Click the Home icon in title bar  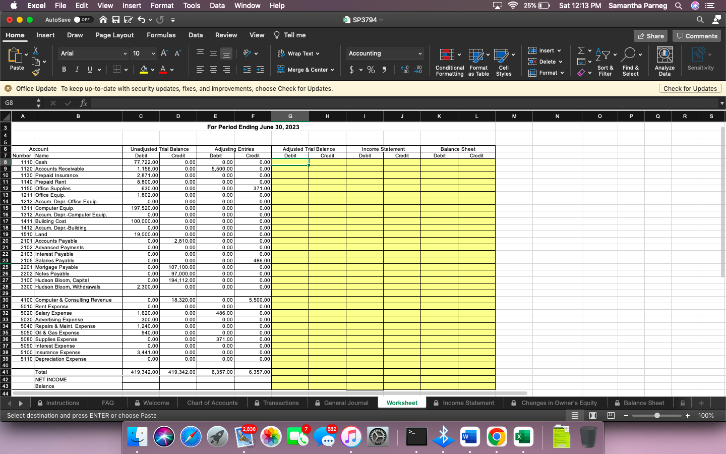pos(103,20)
